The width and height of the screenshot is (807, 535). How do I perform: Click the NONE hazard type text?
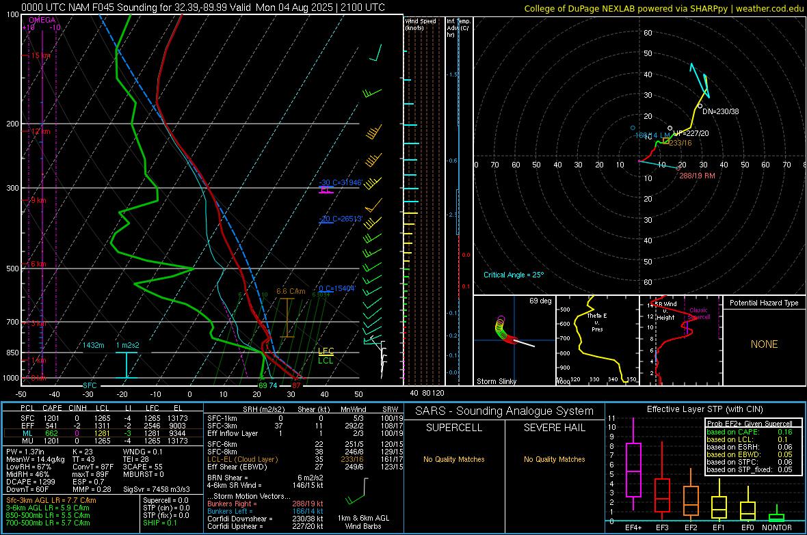[x=764, y=344]
